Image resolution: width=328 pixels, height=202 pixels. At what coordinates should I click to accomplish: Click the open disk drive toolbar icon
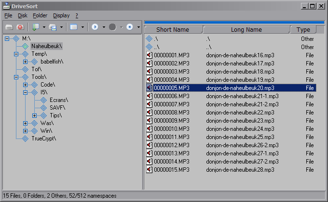tap(9, 27)
